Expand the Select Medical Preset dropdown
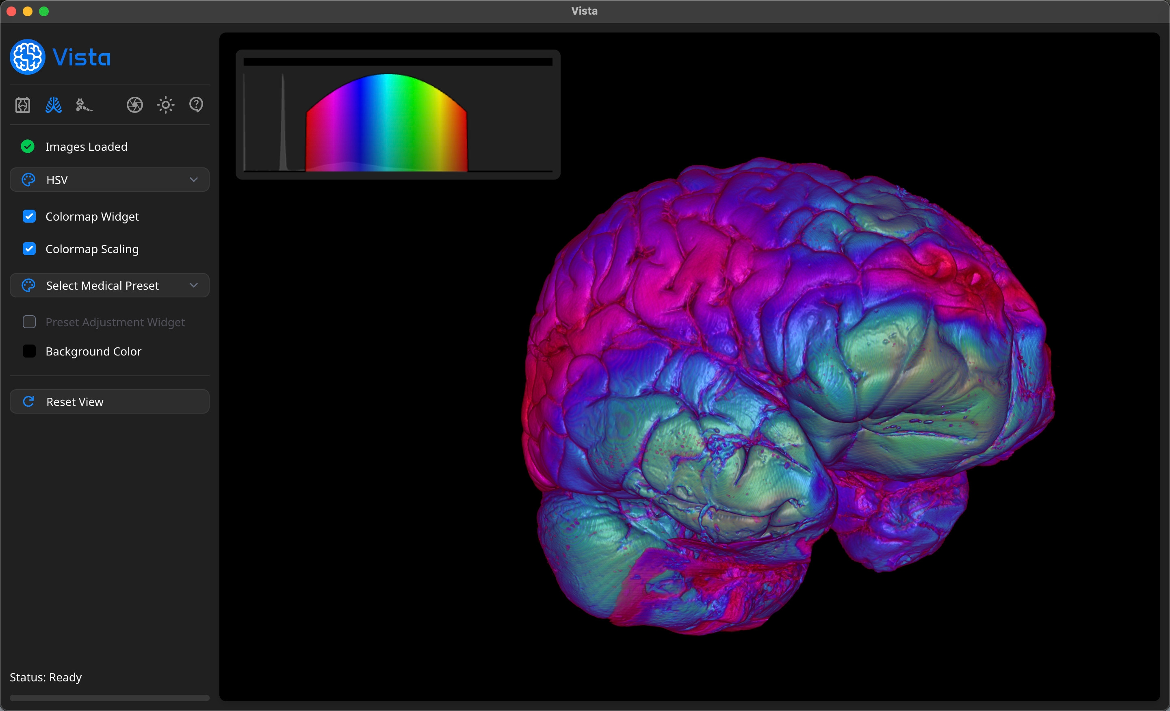Viewport: 1170px width, 711px height. click(110, 285)
